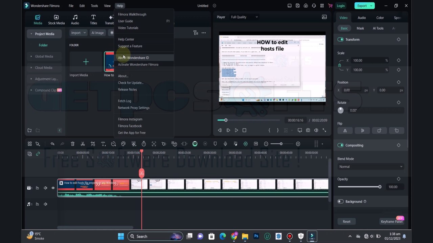Open the Audio library tab

(x=75, y=20)
